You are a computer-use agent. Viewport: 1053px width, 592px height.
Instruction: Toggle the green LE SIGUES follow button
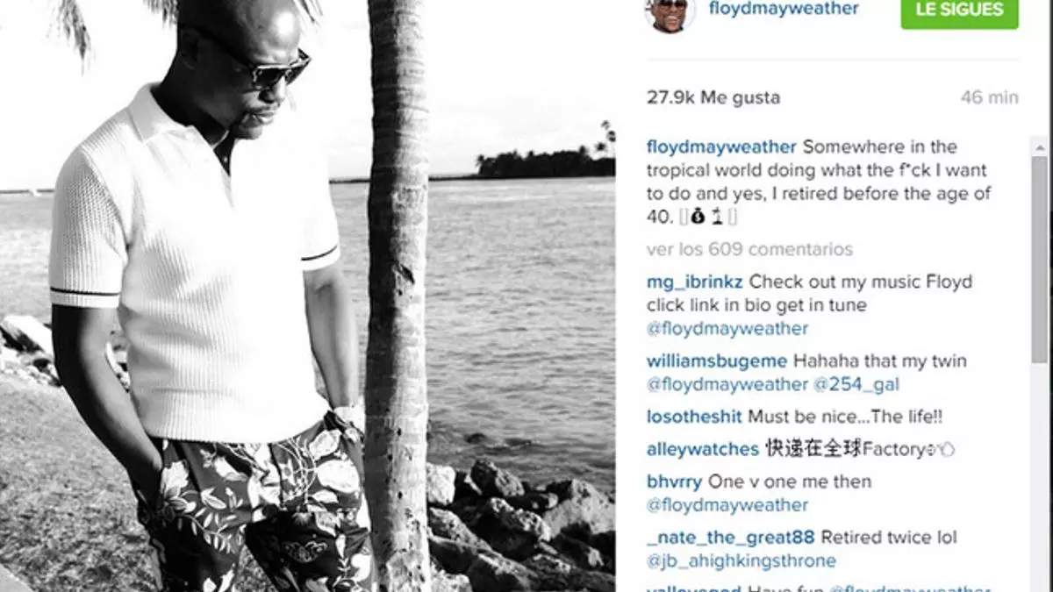[959, 11]
